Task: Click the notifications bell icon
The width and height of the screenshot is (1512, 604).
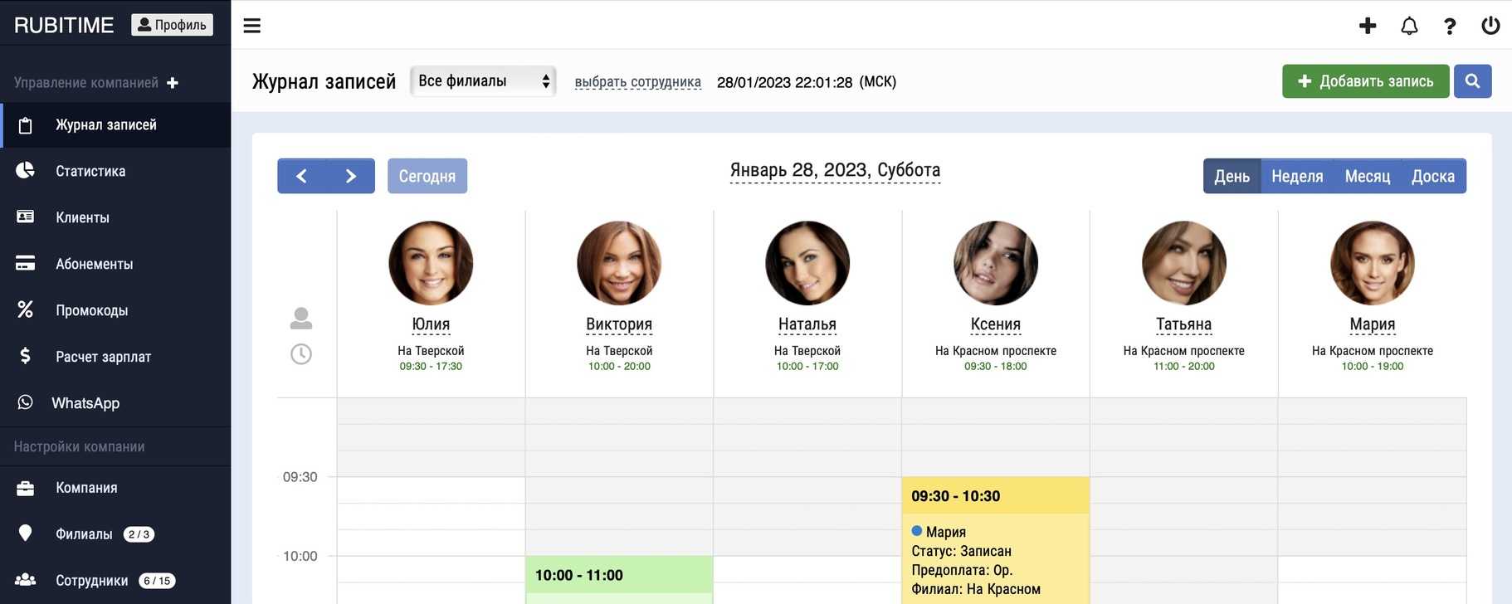Action: click(x=1408, y=26)
